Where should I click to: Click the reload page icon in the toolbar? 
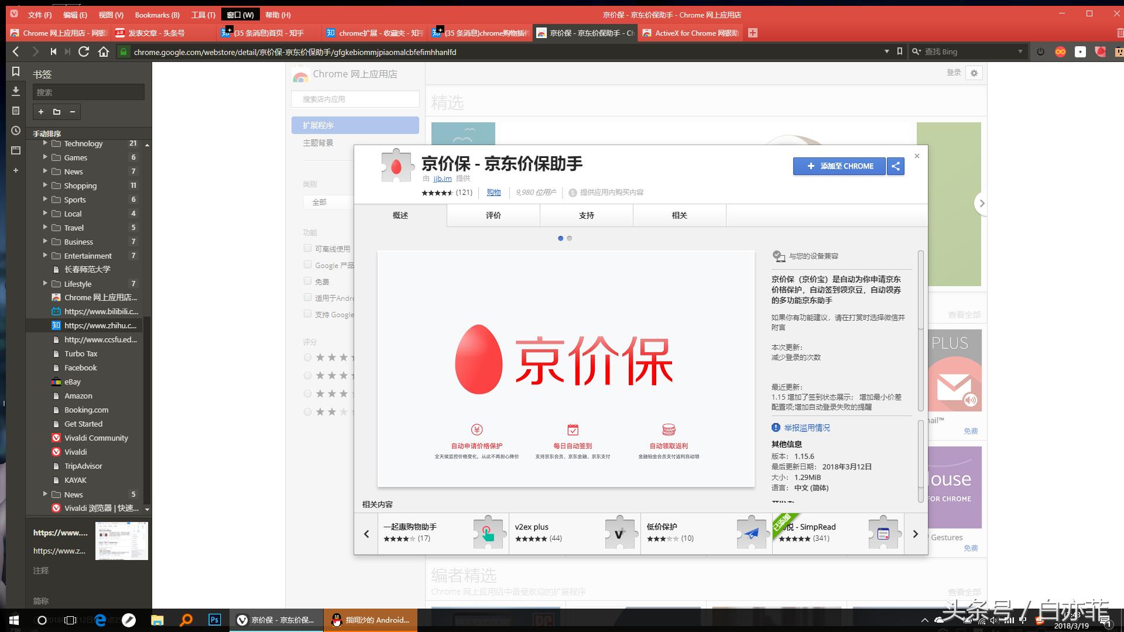[84, 51]
